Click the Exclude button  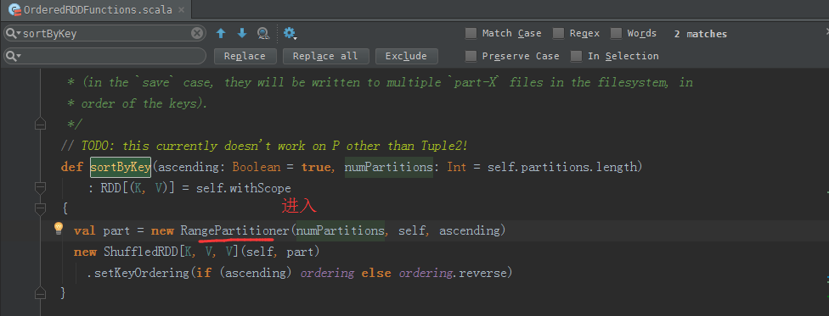[x=406, y=56]
